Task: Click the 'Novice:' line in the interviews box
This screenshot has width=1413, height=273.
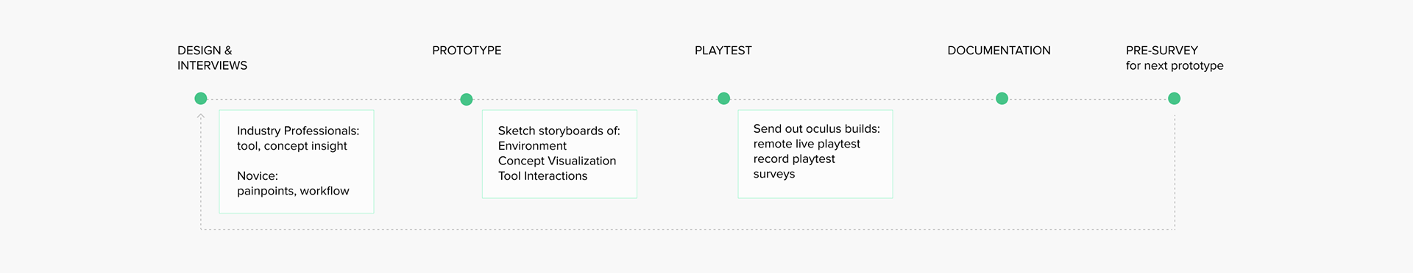Action: 258,176
